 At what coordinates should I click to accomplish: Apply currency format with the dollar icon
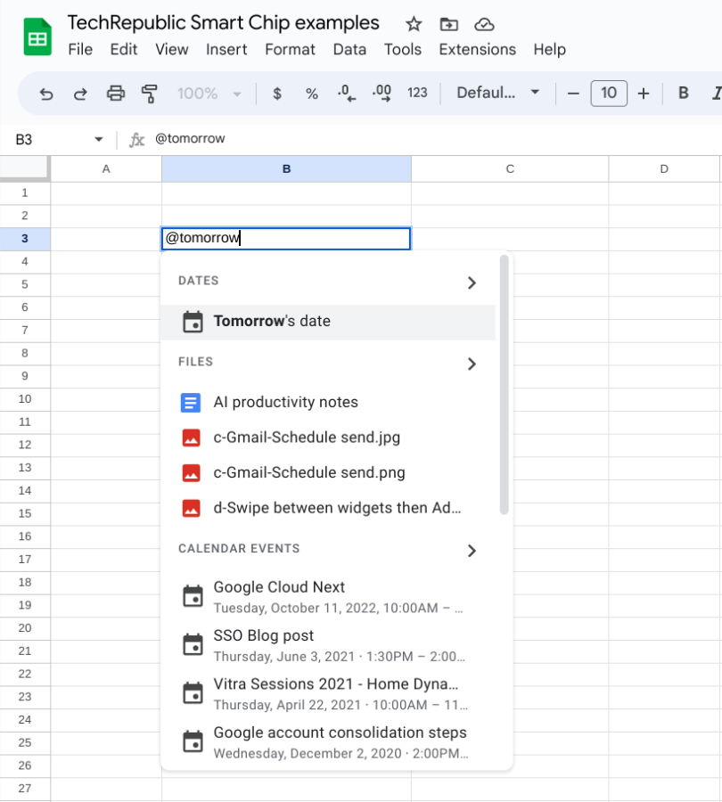click(x=278, y=92)
